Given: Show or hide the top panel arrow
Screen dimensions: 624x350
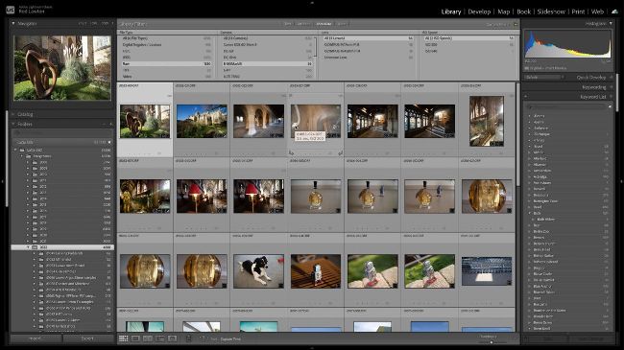Looking at the screenshot, I should (312, 2).
